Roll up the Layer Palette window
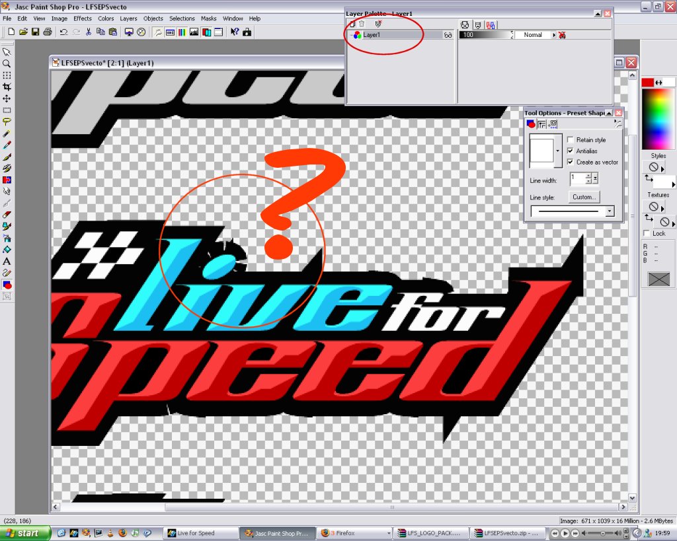Image resolution: width=677 pixels, height=541 pixels. (x=598, y=14)
